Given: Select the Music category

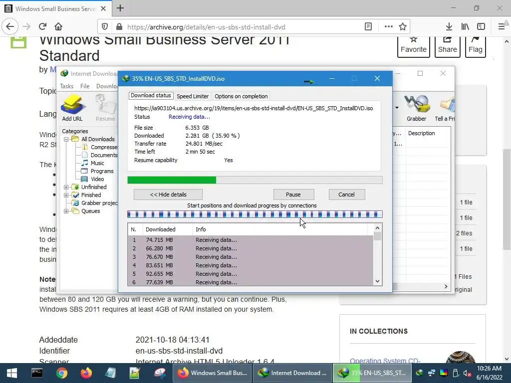Looking at the screenshot, I should (x=93, y=163).
